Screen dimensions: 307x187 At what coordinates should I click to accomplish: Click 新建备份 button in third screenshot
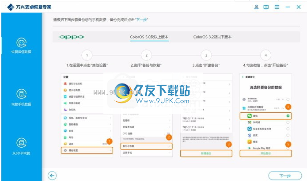point(206,153)
